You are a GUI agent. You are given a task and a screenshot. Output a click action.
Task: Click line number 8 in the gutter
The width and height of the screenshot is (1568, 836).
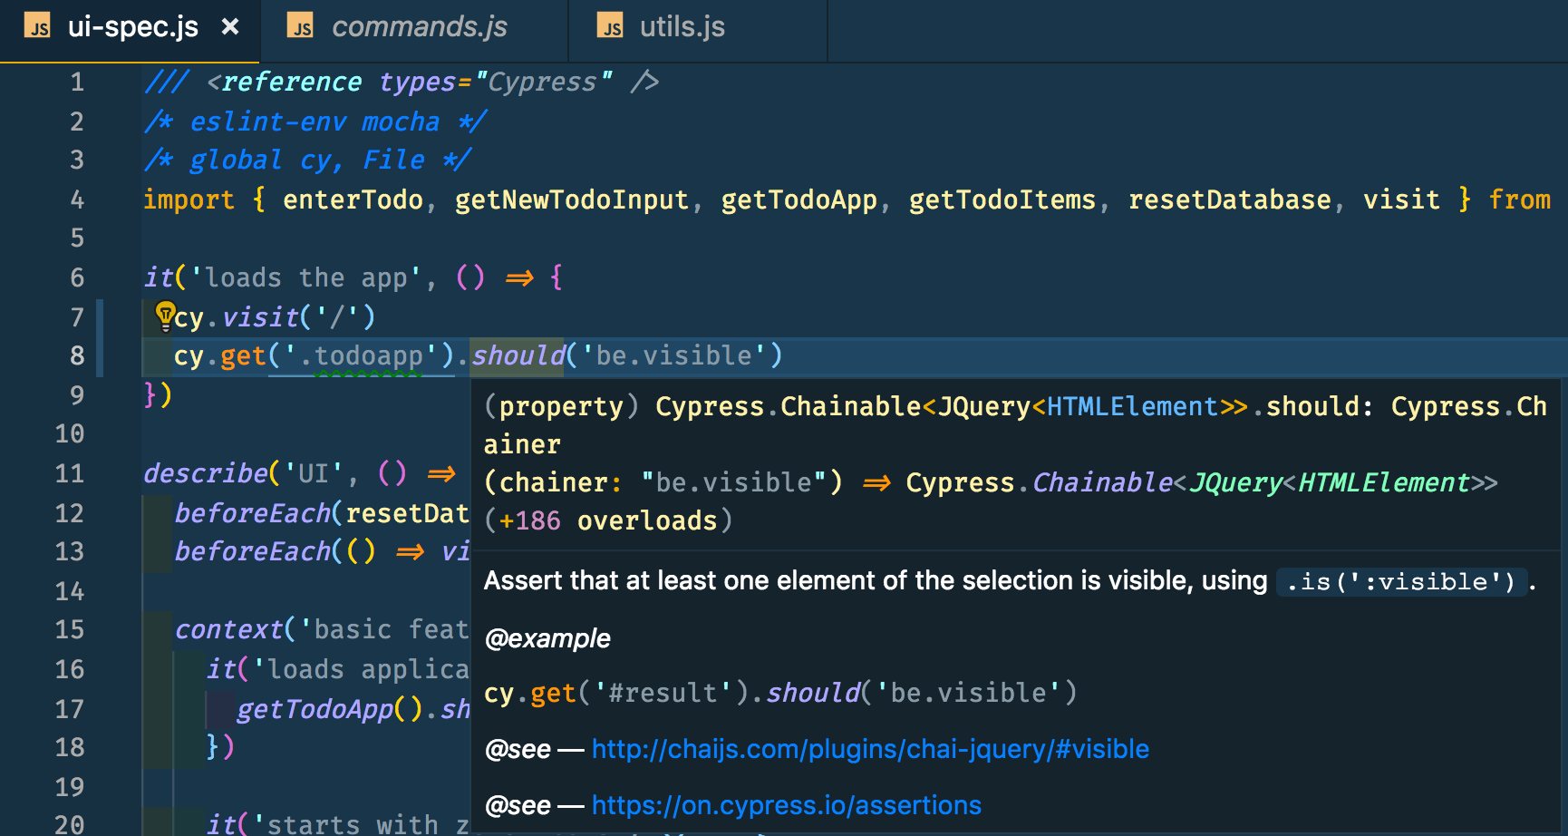pos(77,355)
